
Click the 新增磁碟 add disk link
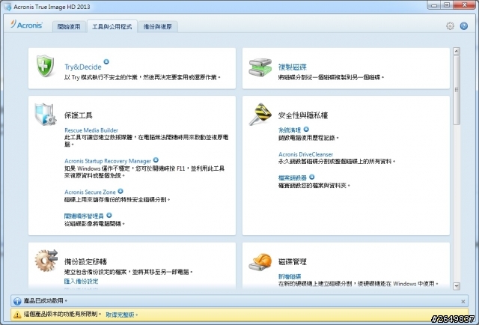click(290, 276)
